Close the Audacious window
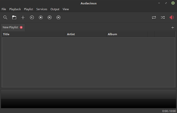Viewport: 177px width, 113px height. coord(173,3)
